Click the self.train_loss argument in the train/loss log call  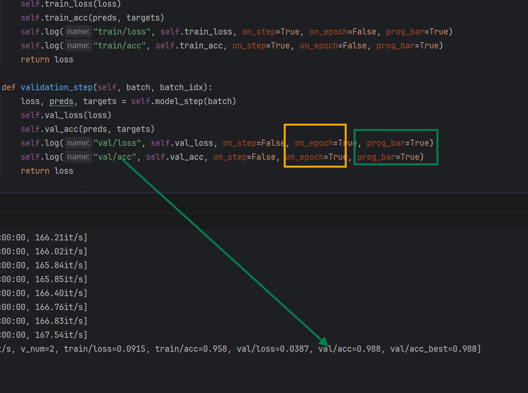coord(196,32)
